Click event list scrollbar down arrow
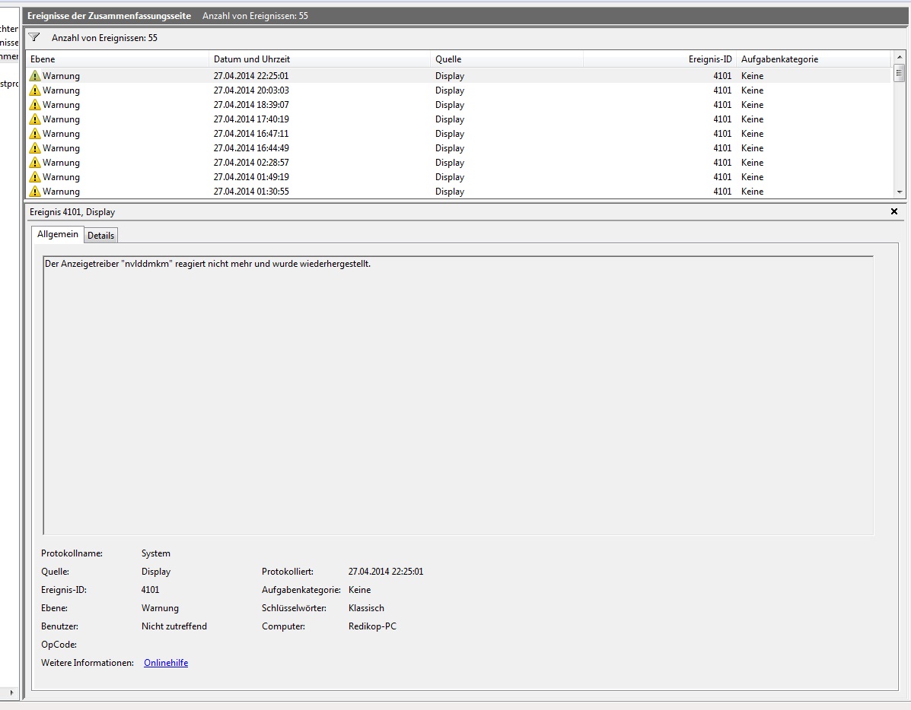This screenshot has width=911, height=710. (x=900, y=192)
